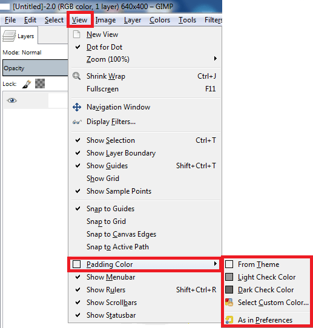The width and height of the screenshot is (313, 328).
Task: Uncheck Show Layer Boundary
Action: 145,153
